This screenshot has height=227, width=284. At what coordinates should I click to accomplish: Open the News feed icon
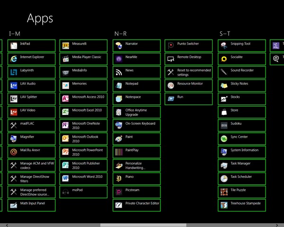[x=119, y=72]
